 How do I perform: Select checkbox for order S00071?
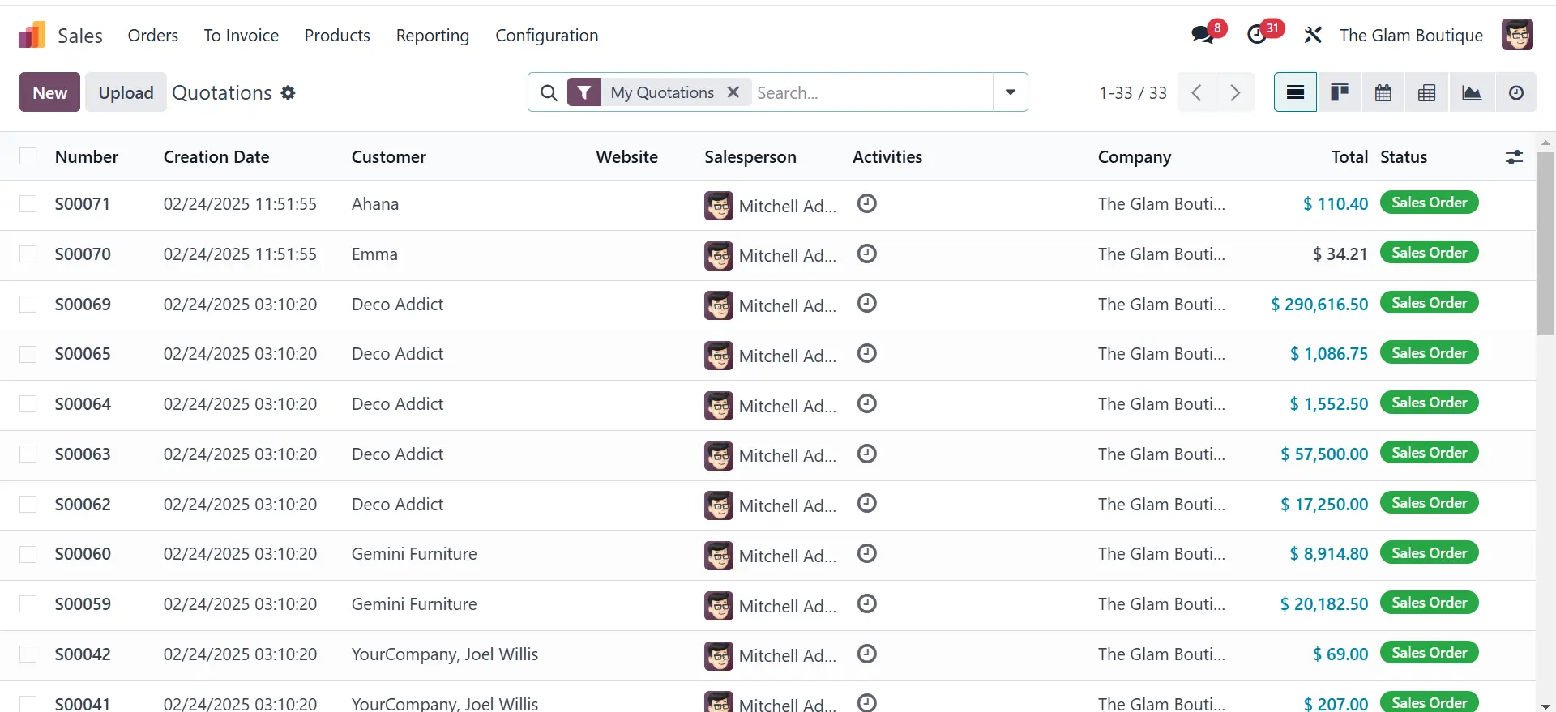coord(28,204)
